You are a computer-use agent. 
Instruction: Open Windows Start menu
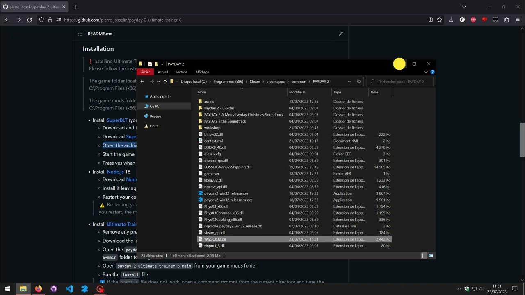pyautogui.click(x=7, y=289)
